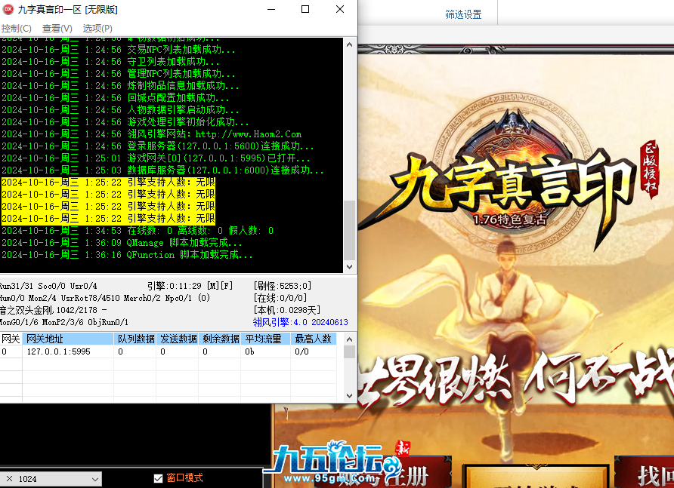The width and height of the screenshot is (674, 488).
Task: Click the 发送数据 column header
Action: pos(177,339)
